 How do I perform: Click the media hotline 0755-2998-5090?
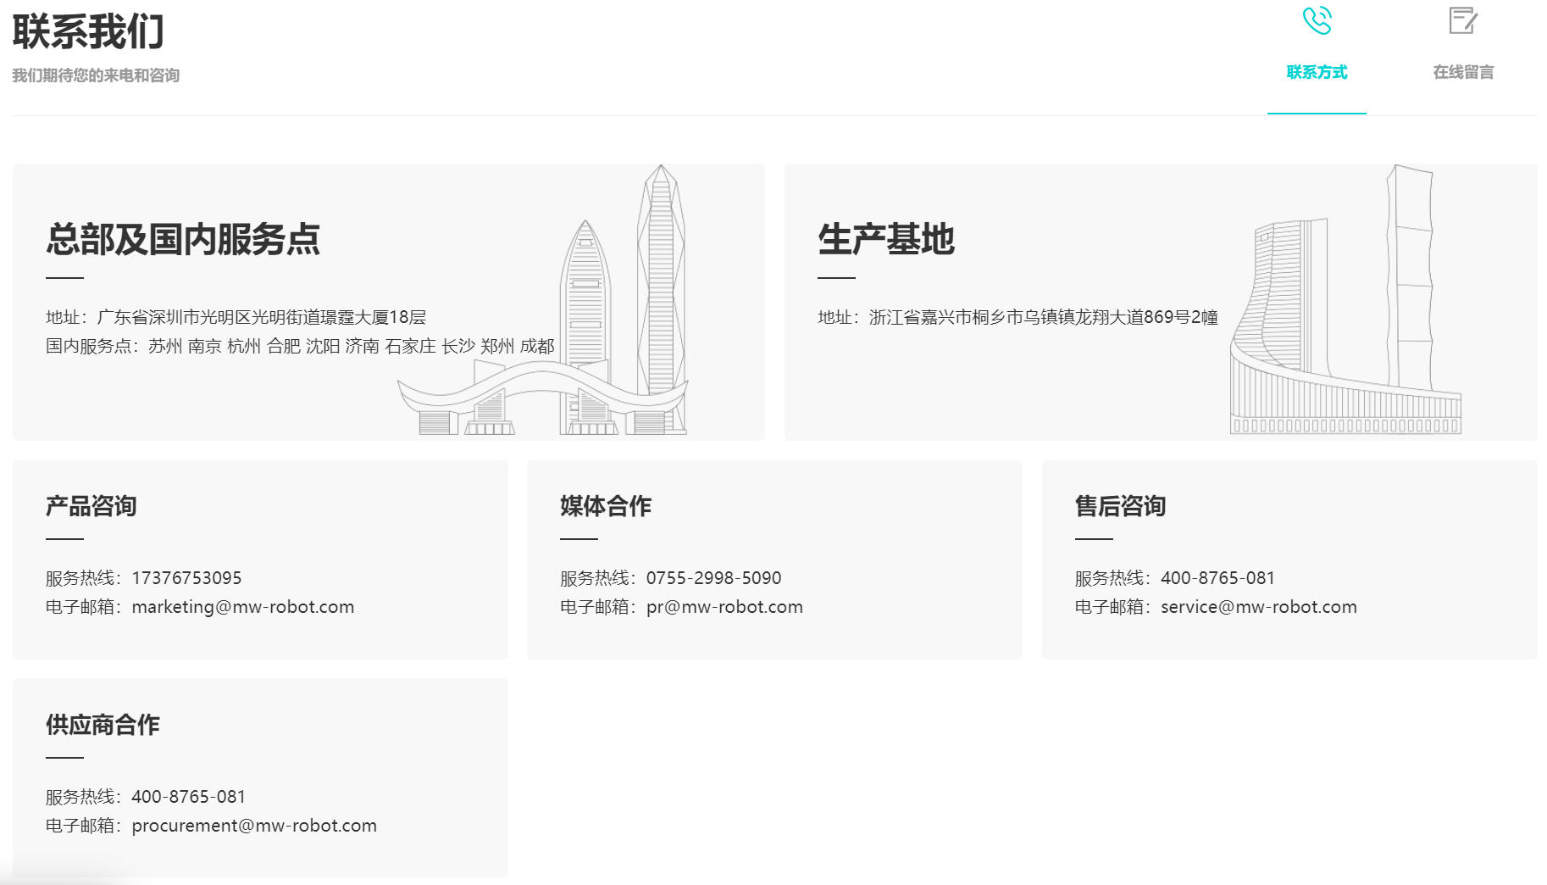[x=713, y=578]
